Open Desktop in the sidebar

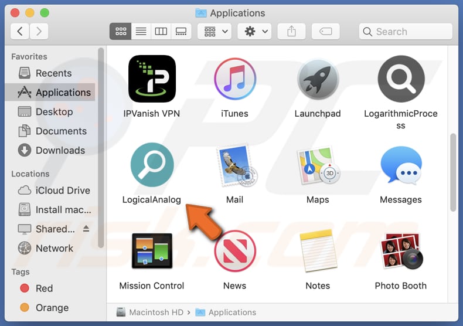50,111
